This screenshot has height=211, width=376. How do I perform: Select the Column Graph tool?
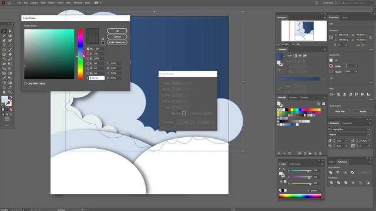coord(10,83)
